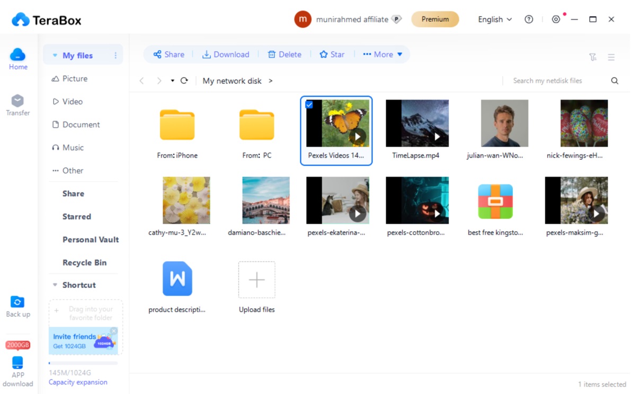Screen dimensions: 631x394
Task: Select the cathy-mu flowers thumbnail
Action: [x=186, y=200]
